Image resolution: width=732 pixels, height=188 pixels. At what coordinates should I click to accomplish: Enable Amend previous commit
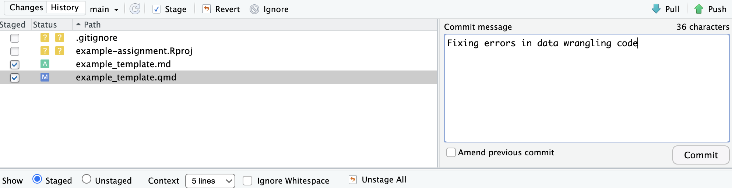[x=451, y=152]
